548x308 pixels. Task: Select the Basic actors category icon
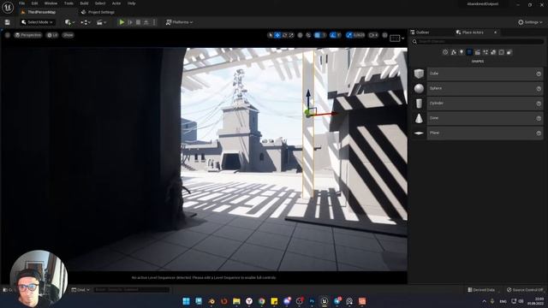pos(453,52)
